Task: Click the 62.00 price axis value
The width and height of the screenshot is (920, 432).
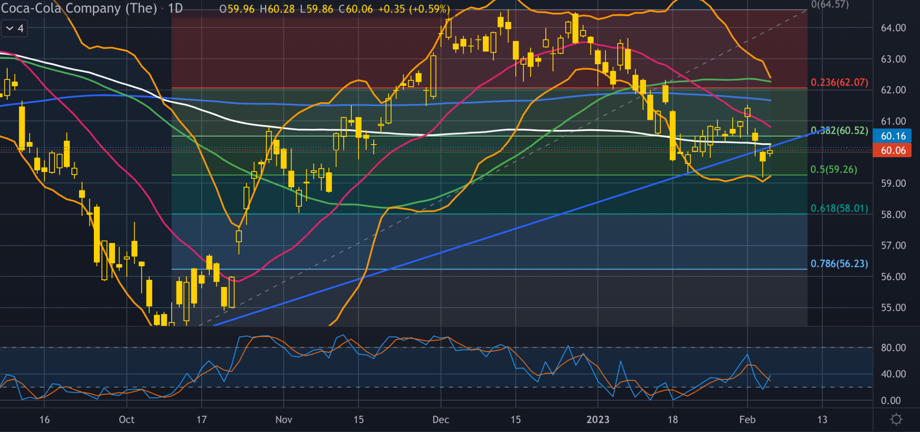Action: click(893, 90)
